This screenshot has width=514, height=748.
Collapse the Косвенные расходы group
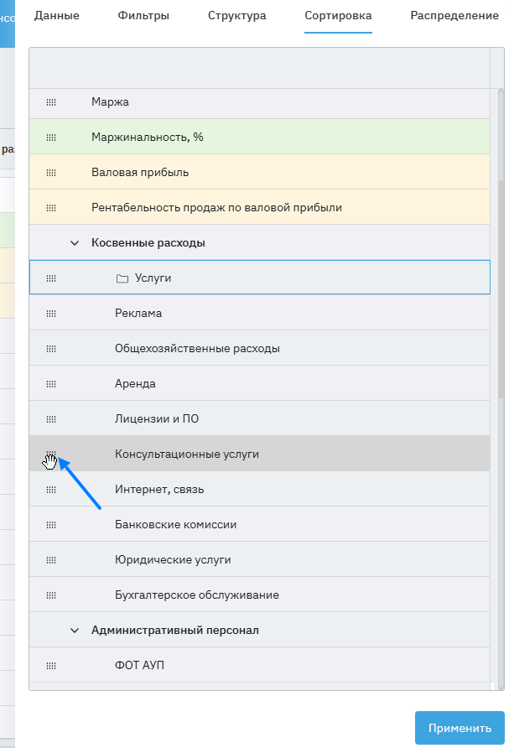[x=75, y=243]
